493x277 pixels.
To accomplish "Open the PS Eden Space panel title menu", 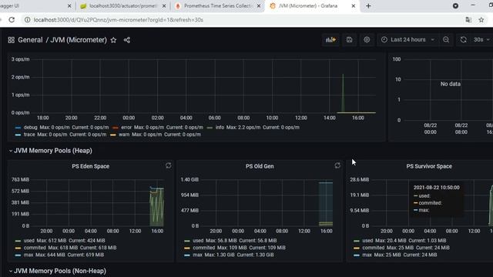I will (91, 166).
